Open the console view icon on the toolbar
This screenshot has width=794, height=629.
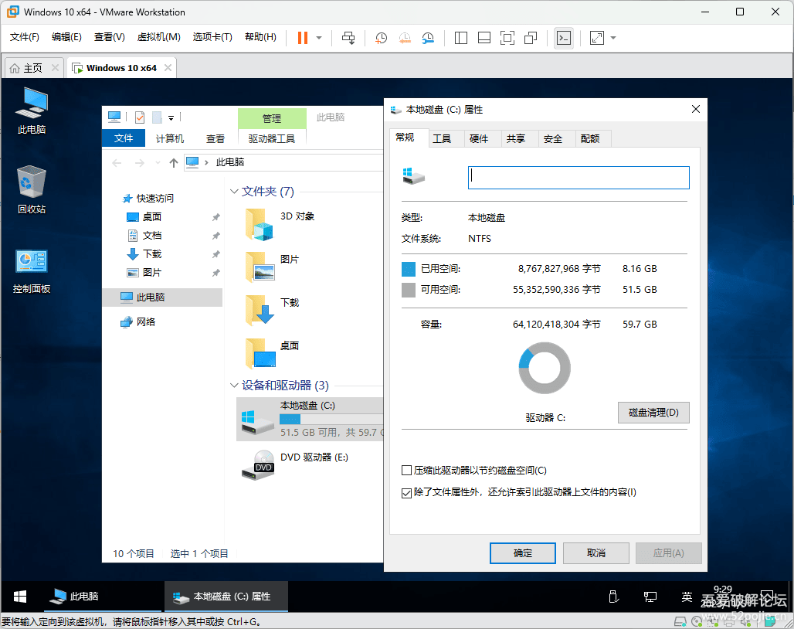[x=564, y=38]
